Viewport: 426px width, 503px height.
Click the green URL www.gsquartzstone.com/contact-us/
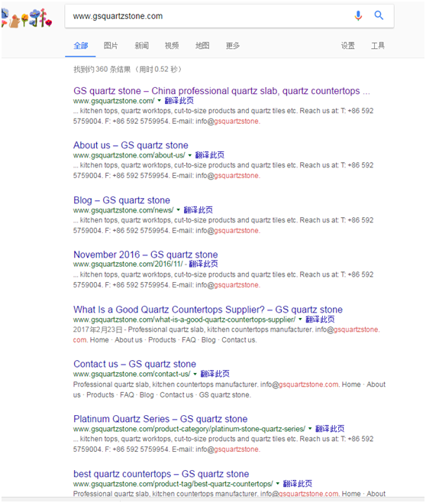[x=131, y=374]
